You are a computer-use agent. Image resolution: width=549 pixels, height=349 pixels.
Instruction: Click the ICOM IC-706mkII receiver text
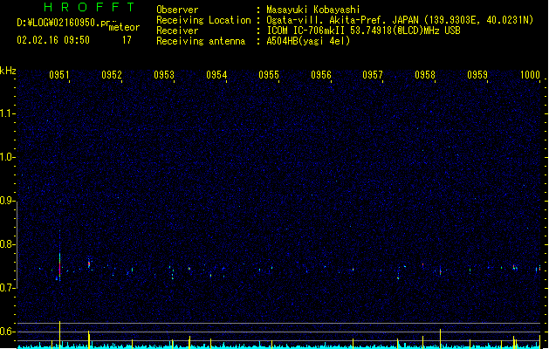click(x=363, y=31)
